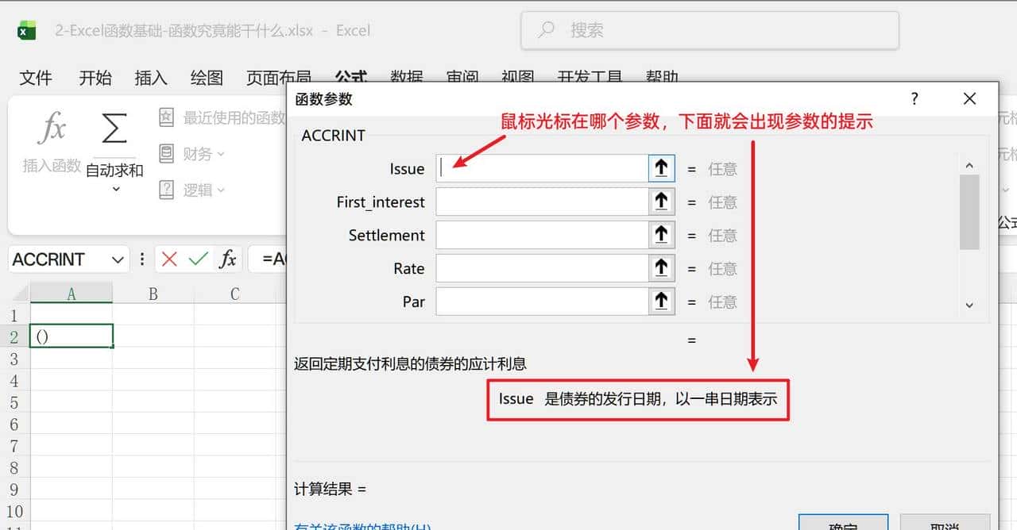Switch to the 数据 ribbon tab
This screenshot has height=530, width=1017.
406,77
